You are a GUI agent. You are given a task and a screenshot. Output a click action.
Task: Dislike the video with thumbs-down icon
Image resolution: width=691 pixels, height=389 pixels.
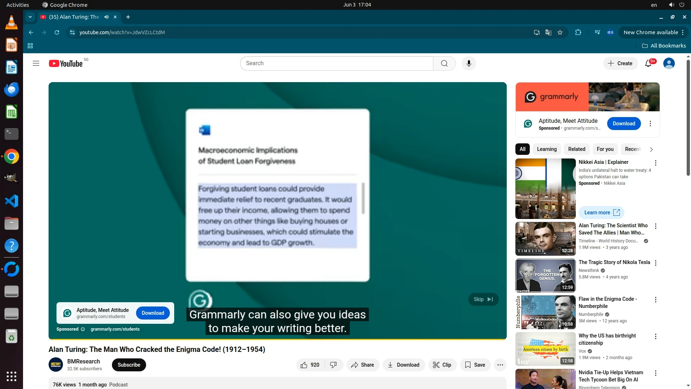click(333, 365)
